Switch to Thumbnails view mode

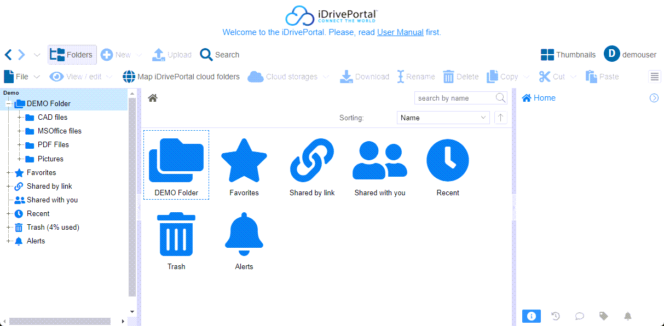568,55
